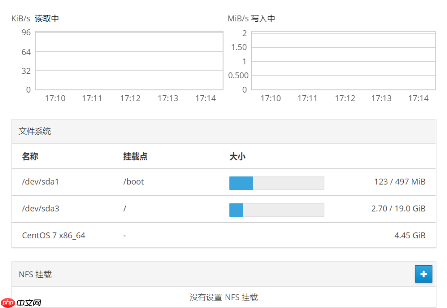Click the 17:14 label on write chart
The width and height of the screenshot is (447, 308).
(419, 98)
